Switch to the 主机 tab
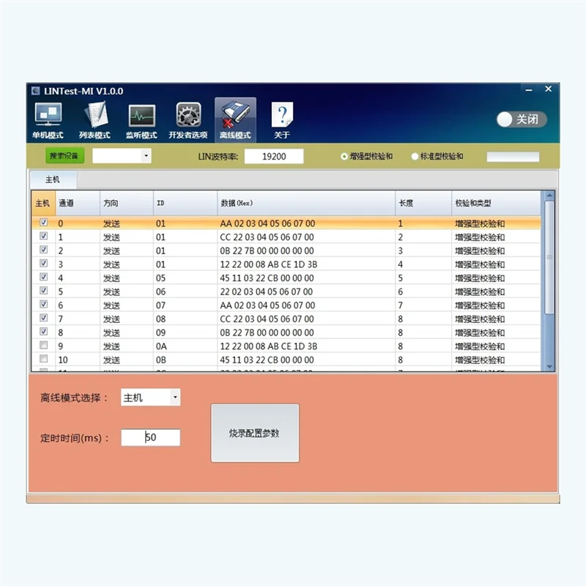 (53, 179)
